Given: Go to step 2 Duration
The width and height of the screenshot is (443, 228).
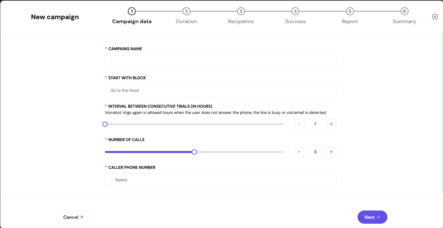Looking at the screenshot, I should point(186,12).
